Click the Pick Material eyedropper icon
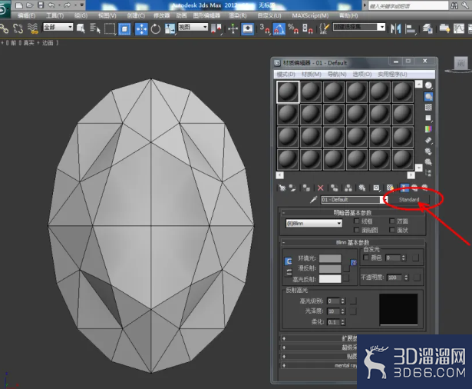Viewport: 472px width, 389px height. pyautogui.click(x=313, y=200)
